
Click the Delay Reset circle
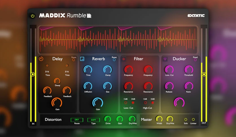[74, 60]
